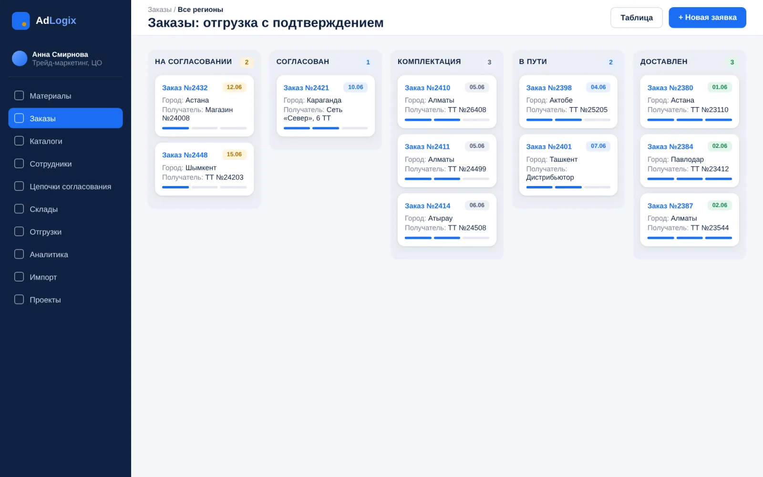
Task: Click the AdLogix logo icon
Action: [21, 21]
